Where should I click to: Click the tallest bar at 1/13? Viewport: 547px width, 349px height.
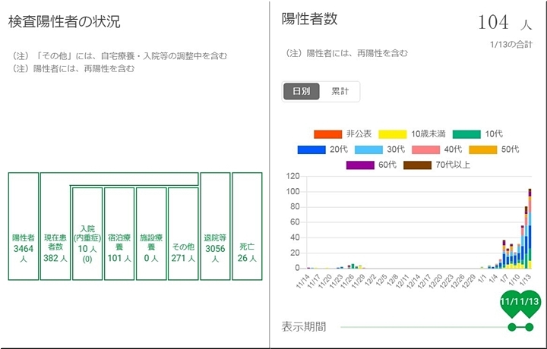tap(530, 228)
